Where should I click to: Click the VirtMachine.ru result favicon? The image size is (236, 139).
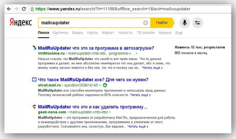point(34,48)
